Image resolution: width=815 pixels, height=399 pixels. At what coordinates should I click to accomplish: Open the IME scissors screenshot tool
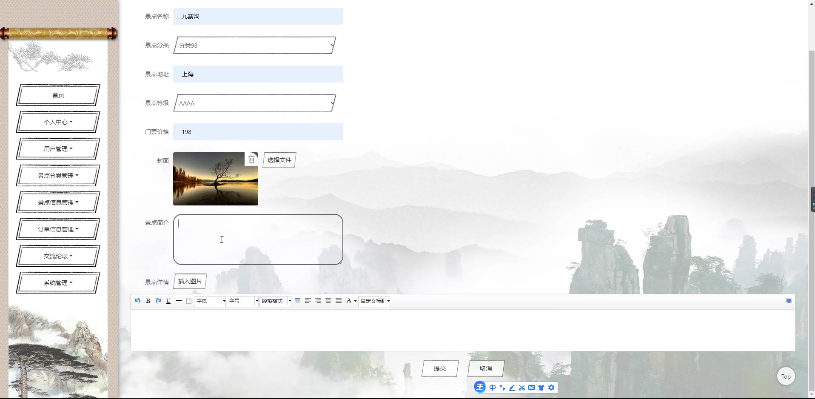pos(522,388)
